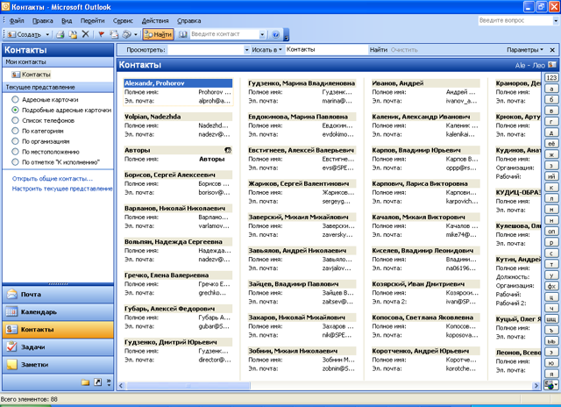Click the Найти button in find bar

click(379, 50)
